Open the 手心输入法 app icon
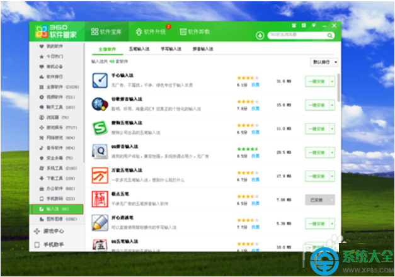395x277 pixels. click(x=100, y=81)
